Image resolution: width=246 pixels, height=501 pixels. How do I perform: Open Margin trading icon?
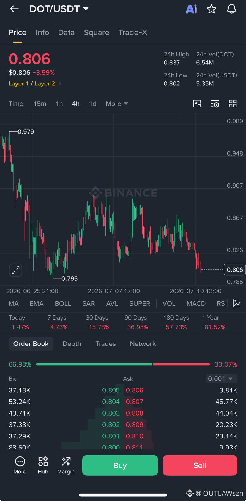pyautogui.click(x=66, y=465)
